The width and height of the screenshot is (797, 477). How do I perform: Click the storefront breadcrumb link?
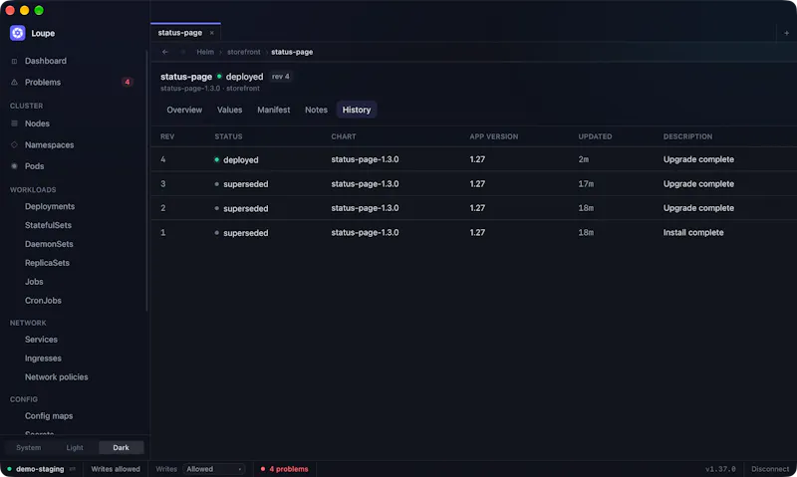243,52
